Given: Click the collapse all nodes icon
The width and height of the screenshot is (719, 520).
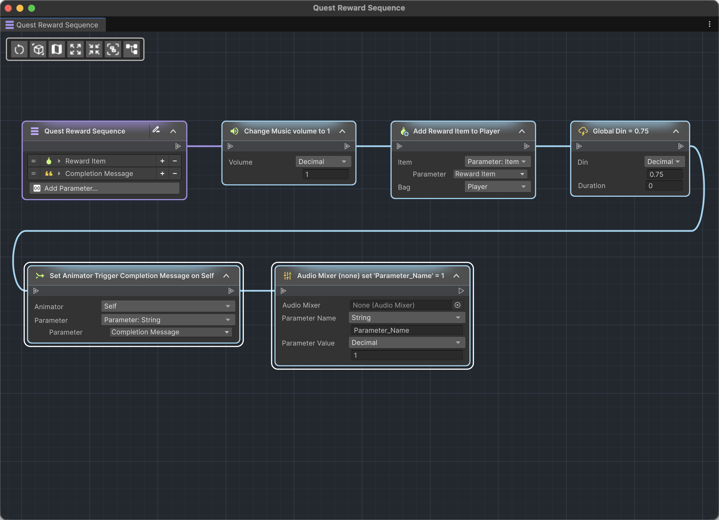Looking at the screenshot, I should (x=94, y=49).
